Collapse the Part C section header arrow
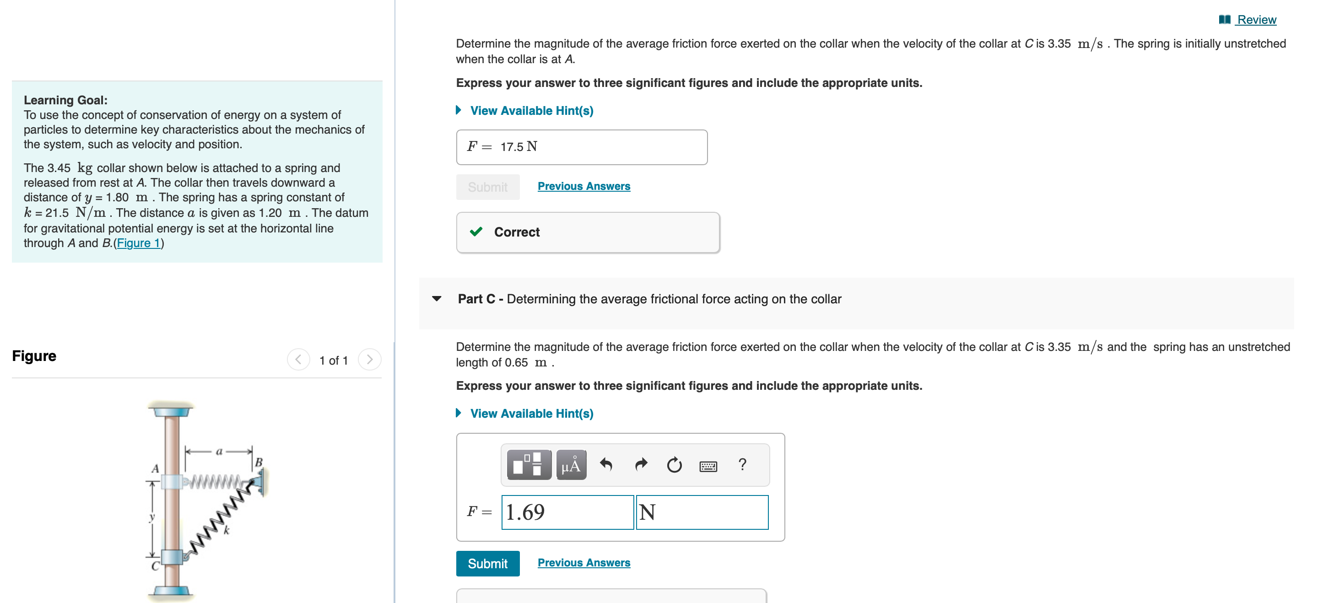Viewport: 1318px width, 603px height. click(x=436, y=299)
